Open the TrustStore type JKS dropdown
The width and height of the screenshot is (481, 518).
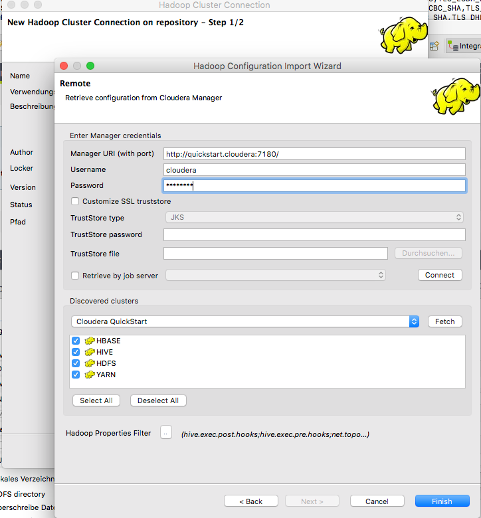314,217
